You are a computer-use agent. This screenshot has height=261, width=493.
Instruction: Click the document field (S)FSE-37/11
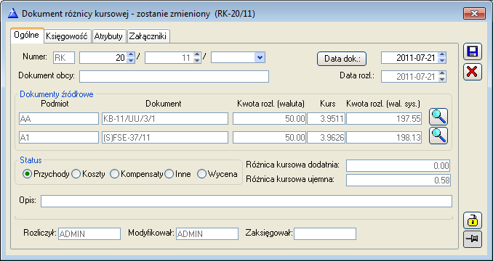(165, 138)
